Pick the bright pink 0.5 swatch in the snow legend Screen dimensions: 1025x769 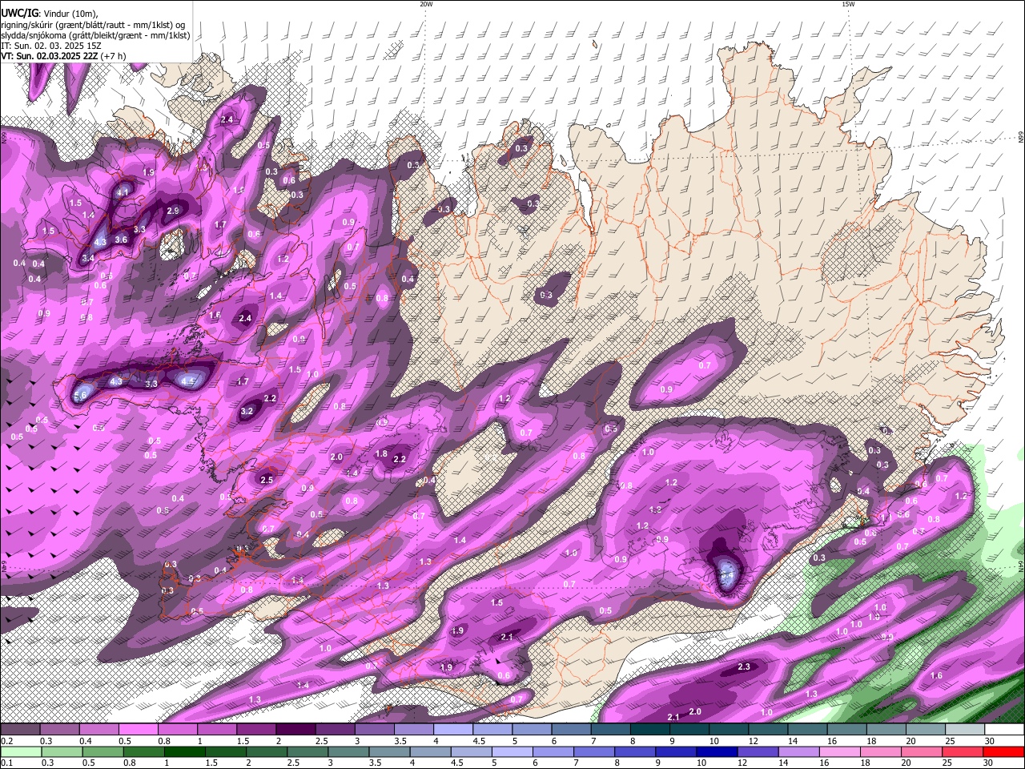pyautogui.click(x=137, y=730)
